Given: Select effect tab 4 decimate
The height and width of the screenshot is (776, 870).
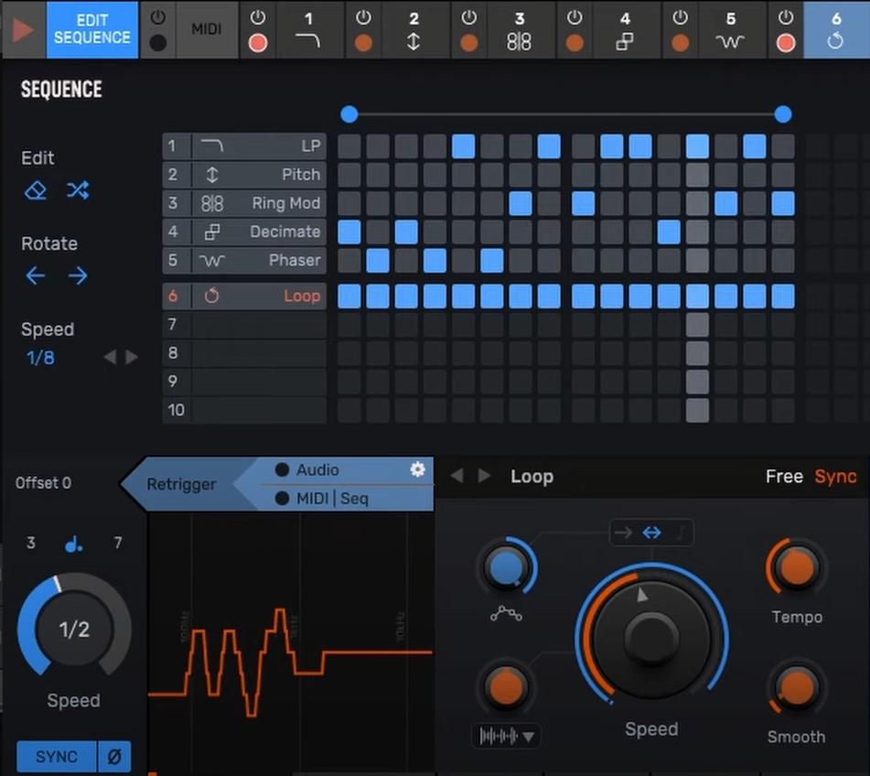Looking at the screenshot, I should point(625,30).
